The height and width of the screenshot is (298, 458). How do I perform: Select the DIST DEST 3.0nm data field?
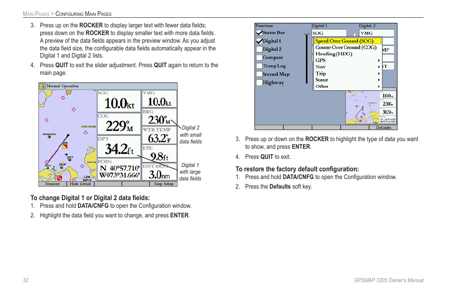159,172
